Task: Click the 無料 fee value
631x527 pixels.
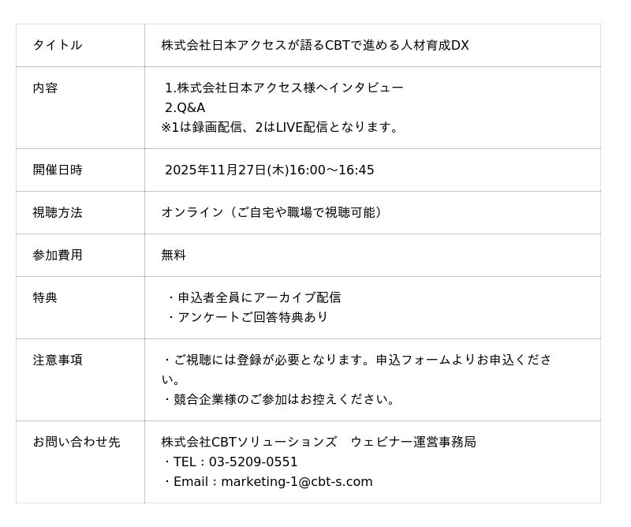Action: tap(174, 255)
